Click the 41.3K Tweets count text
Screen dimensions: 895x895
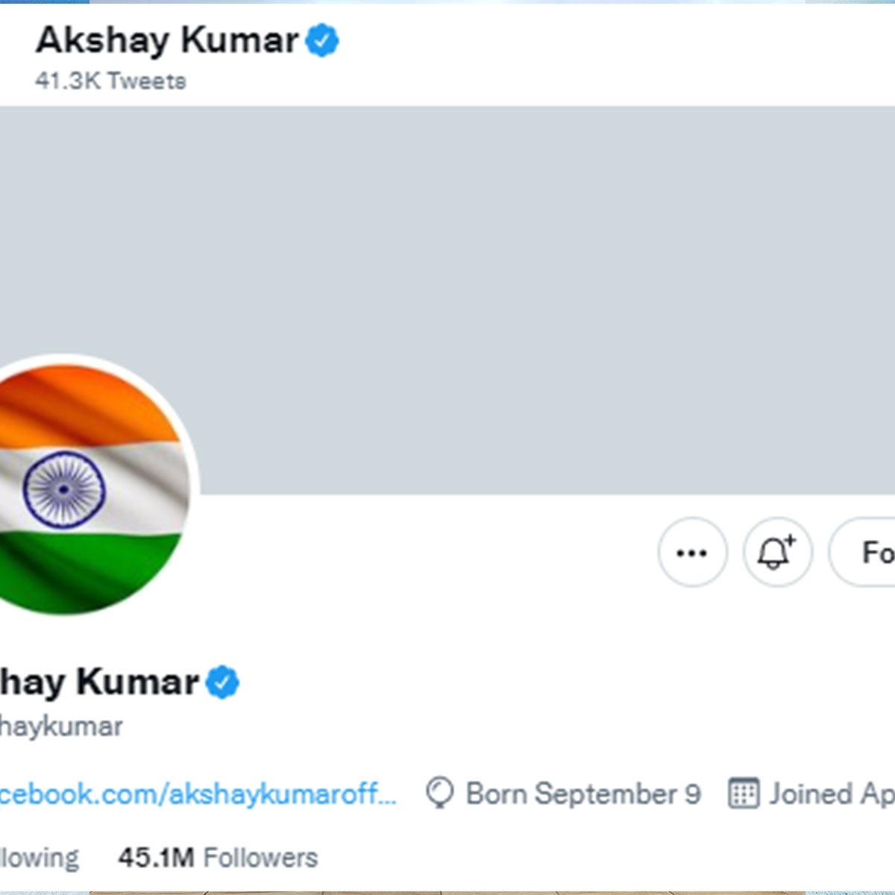pyautogui.click(x=110, y=81)
